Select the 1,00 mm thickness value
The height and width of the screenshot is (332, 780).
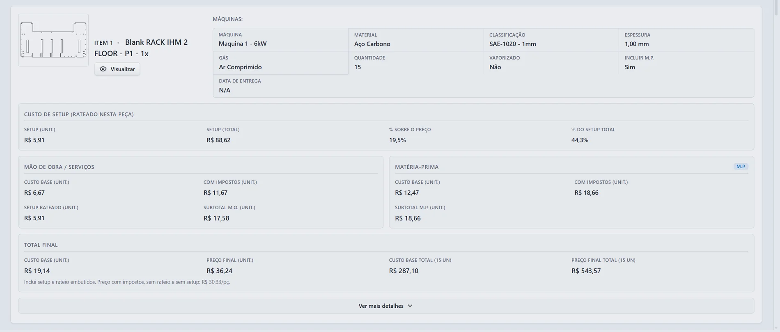637,44
